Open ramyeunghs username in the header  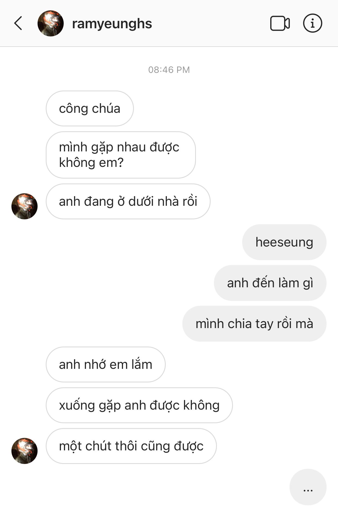tap(112, 24)
